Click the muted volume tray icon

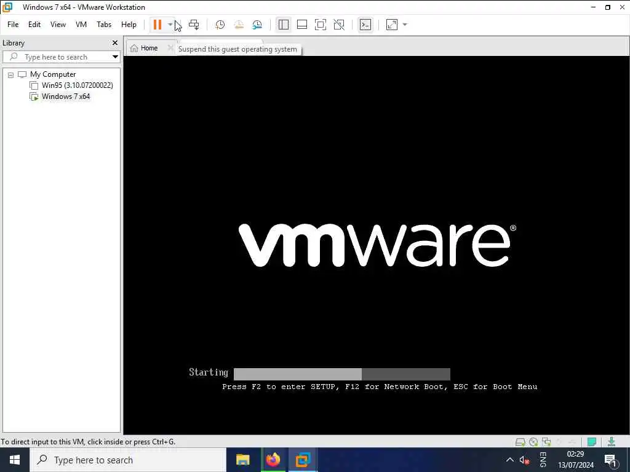coord(524,460)
